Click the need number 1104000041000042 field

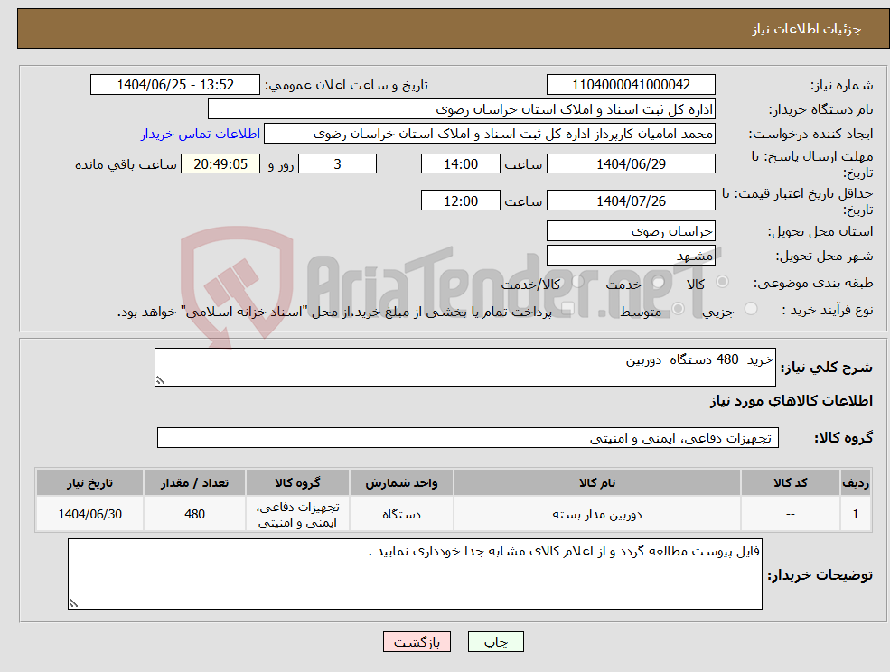coord(630,84)
